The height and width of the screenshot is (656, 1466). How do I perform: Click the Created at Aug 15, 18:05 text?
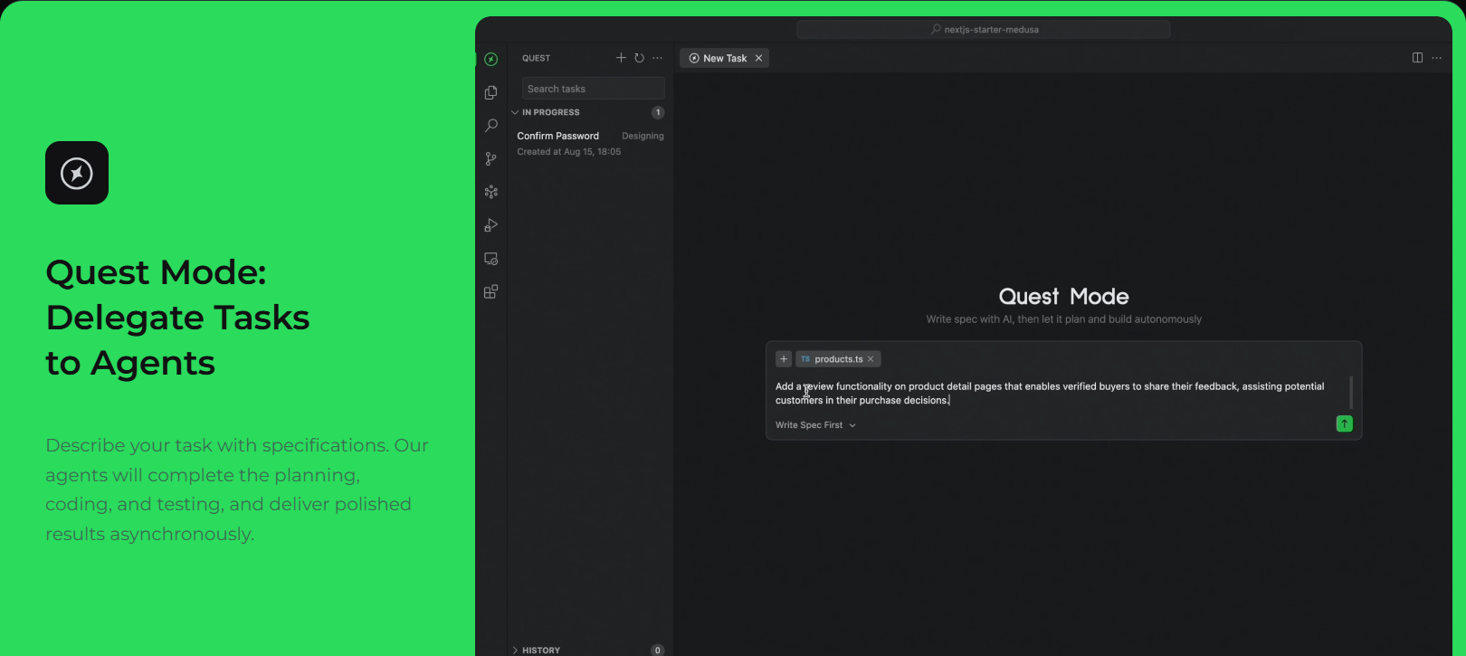tap(568, 152)
